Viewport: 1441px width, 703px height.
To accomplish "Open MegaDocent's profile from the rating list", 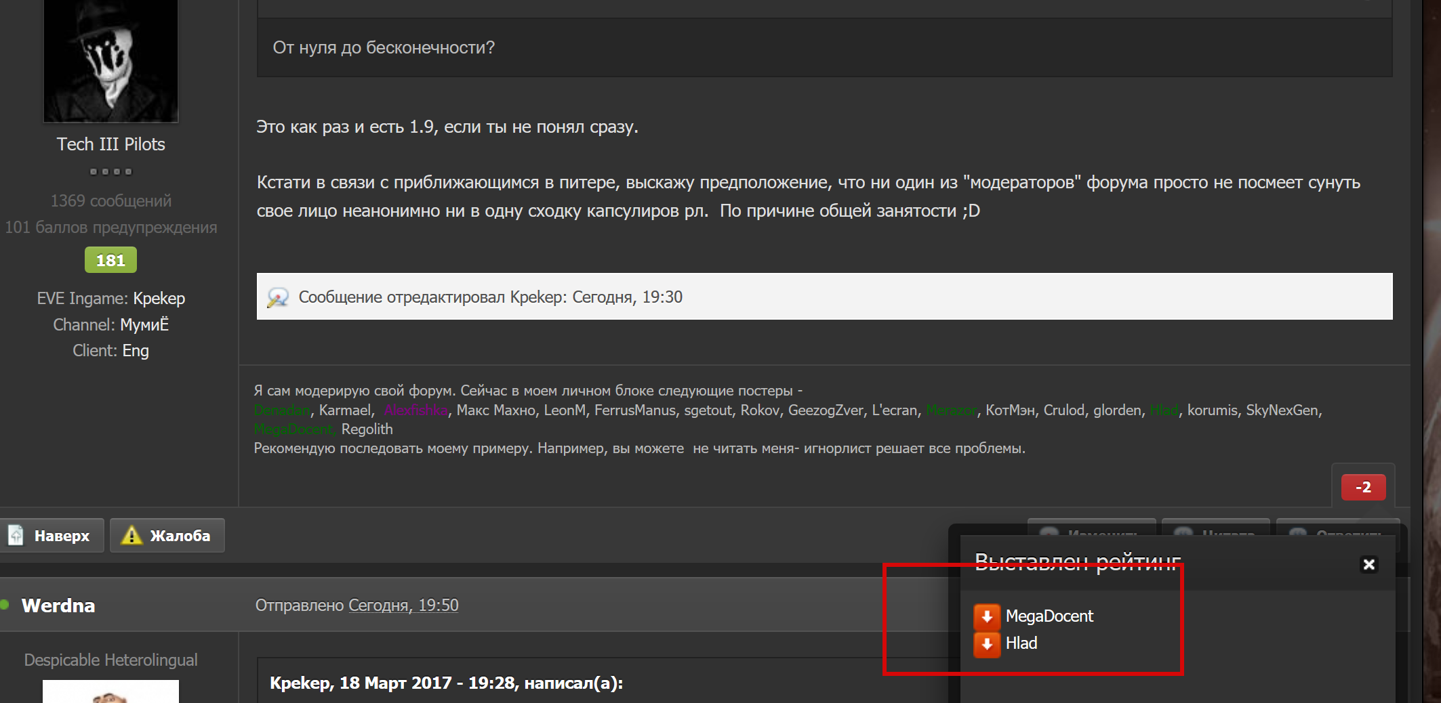I will tap(1049, 616).
